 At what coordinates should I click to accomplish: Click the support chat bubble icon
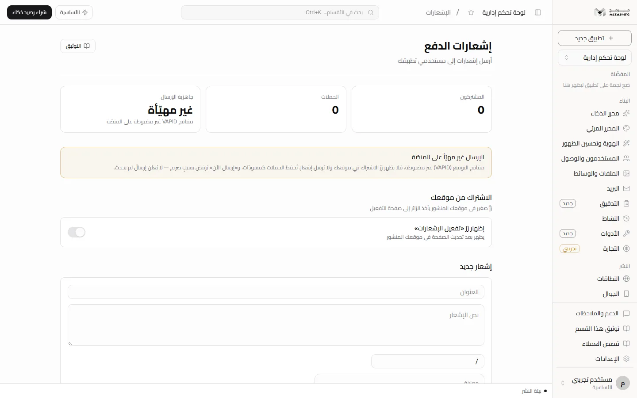pyautogui.click(x=626, y=314)
